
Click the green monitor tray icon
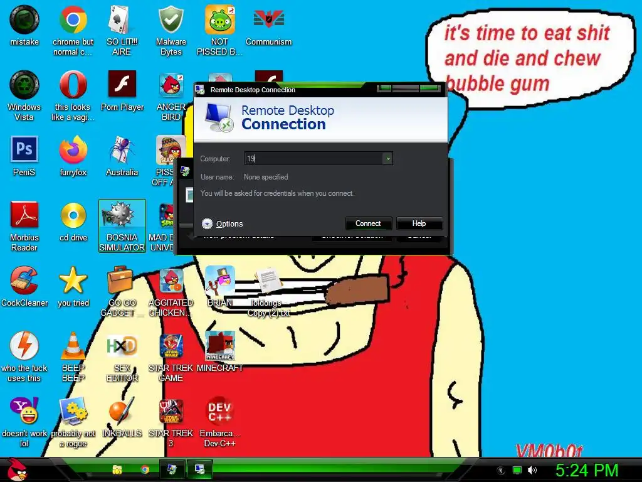[517, 469]
